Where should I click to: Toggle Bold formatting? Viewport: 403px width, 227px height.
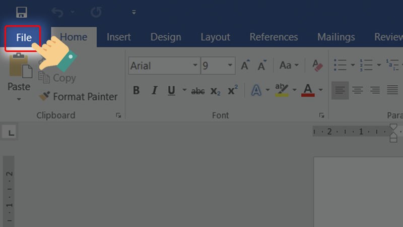pos(136,91)
